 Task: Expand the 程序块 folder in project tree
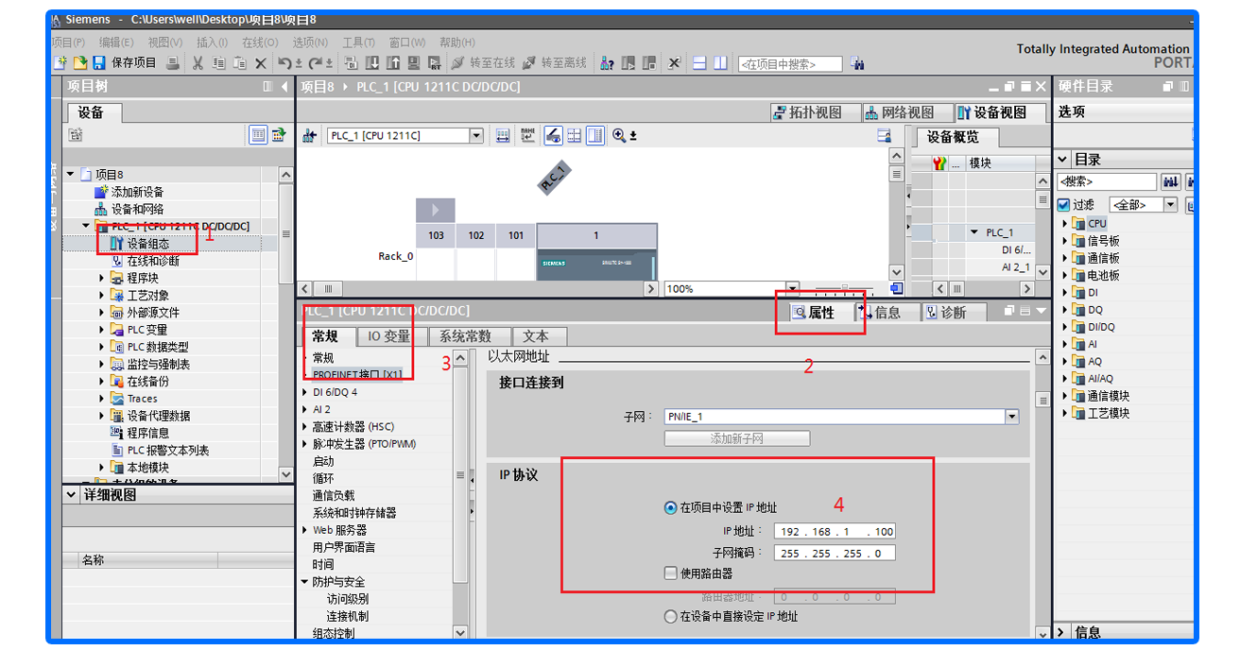click(x=103, y=279)
